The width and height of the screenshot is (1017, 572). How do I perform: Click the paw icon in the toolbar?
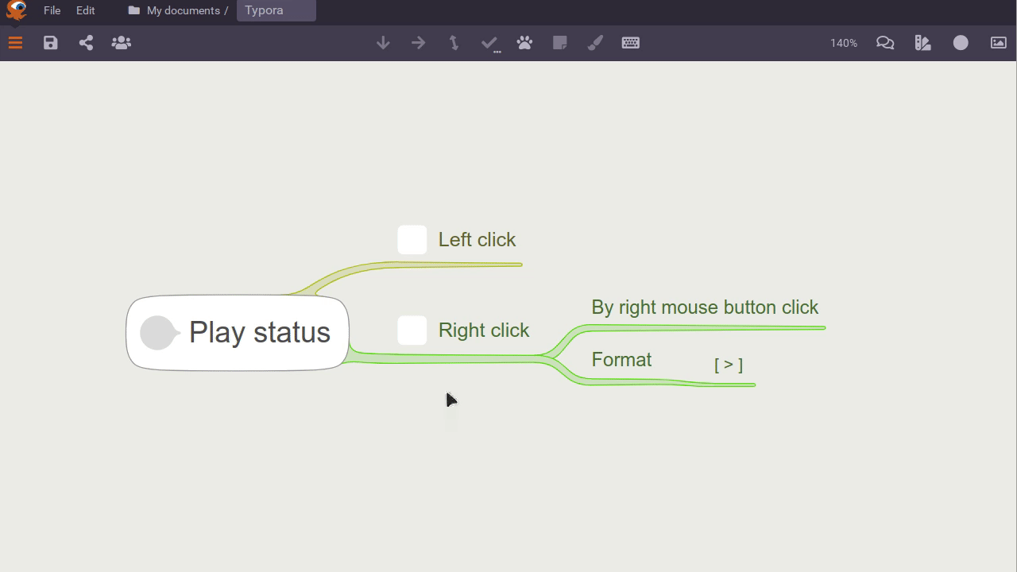524,43
